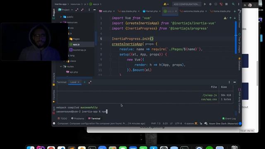
Task: Click the blue circle icon in status bar
Action: [240, 123]
